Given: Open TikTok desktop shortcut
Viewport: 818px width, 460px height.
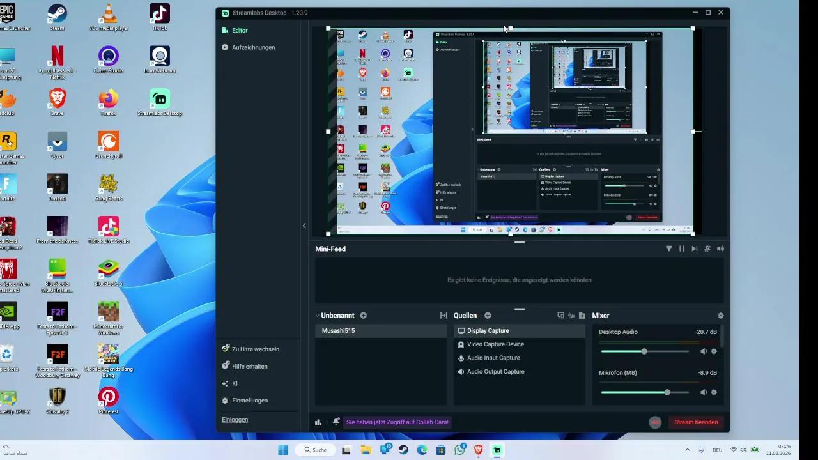Looking at the screenshot, I should 160,17.
